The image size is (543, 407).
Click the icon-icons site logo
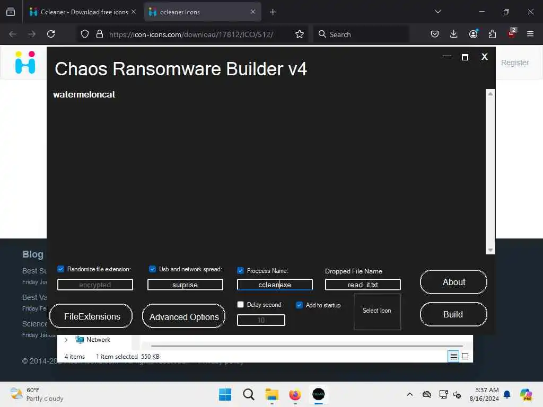click(25, 63)
